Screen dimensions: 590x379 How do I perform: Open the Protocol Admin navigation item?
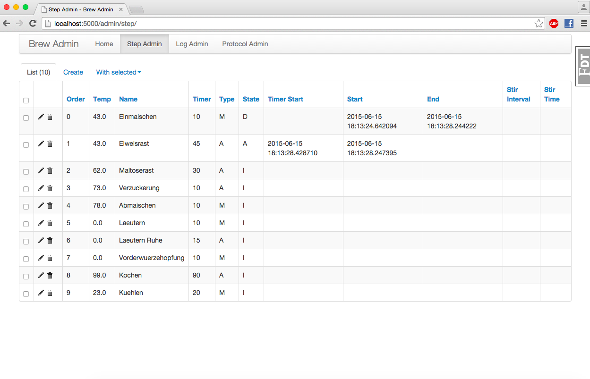tap(245, 44)
